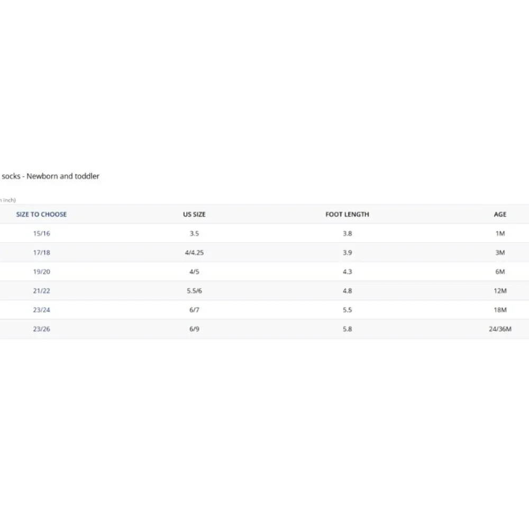Click the 5.5/6 US size value

[194, 291]
